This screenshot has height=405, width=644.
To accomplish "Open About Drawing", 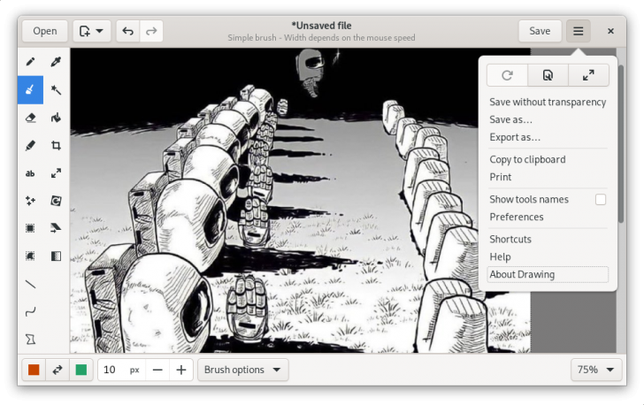I will click(548, 274).
